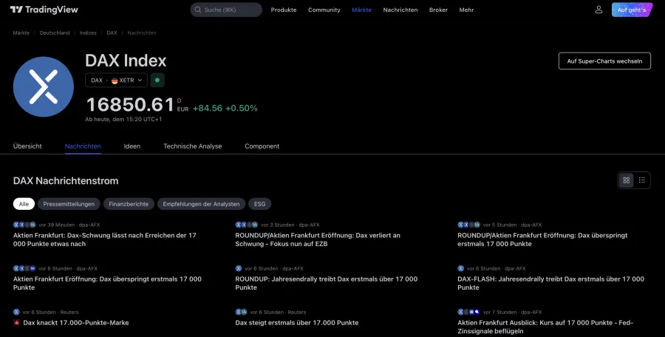Focus the Suche search field
665x337 pixels.
click(226, 10)
